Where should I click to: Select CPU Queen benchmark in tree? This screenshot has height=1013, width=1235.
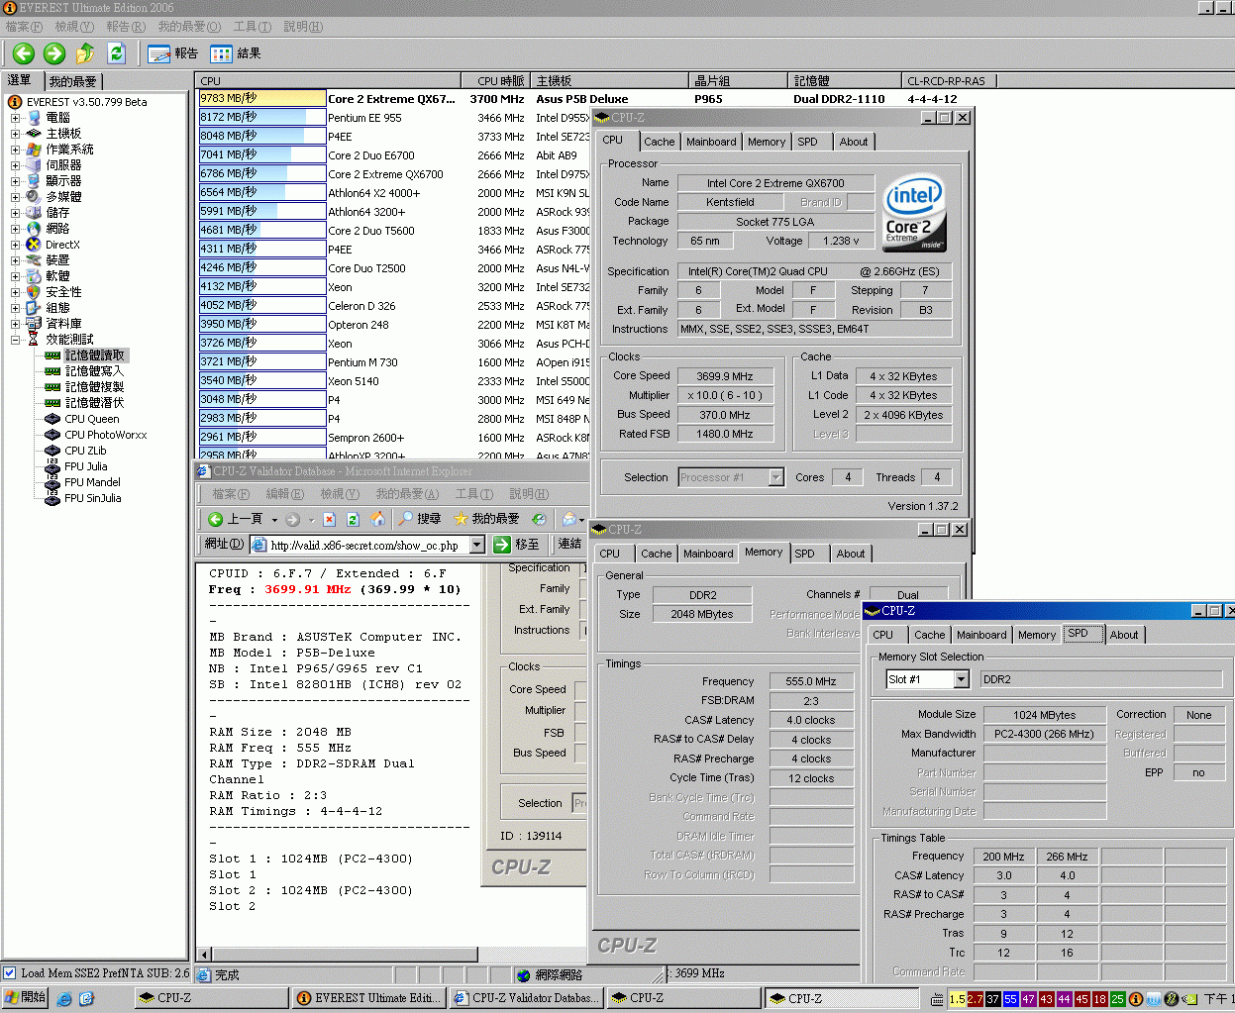[x=92, y=419]
